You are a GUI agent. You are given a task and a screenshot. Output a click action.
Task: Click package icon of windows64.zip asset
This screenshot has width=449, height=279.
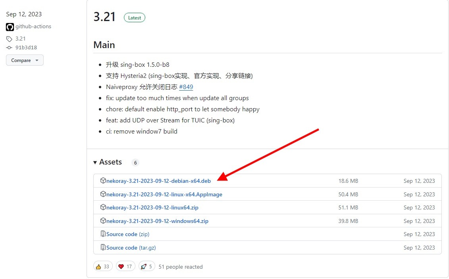coord(103,221)
